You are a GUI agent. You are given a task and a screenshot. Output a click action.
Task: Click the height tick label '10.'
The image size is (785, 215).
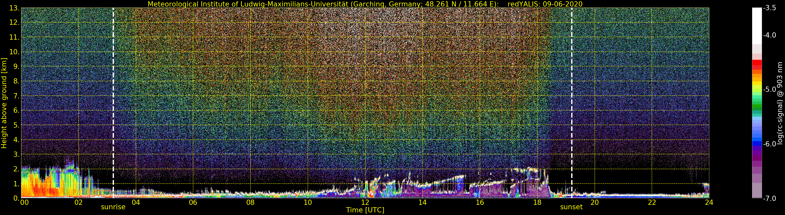click(15, 52)
